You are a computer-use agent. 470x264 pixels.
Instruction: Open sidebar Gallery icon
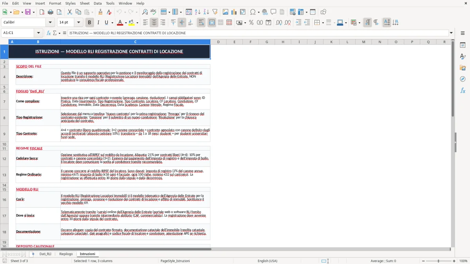pyautogui.click(x=463, y=68)
